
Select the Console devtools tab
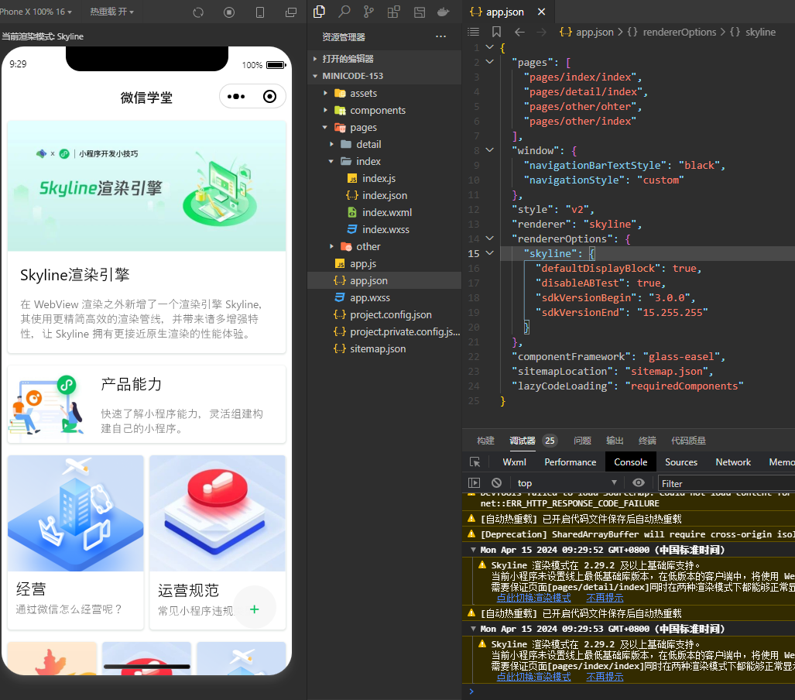[631, 462]
